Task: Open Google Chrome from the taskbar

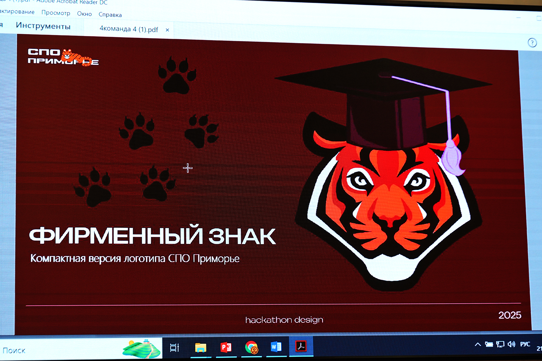Action: tap(251, 347)
